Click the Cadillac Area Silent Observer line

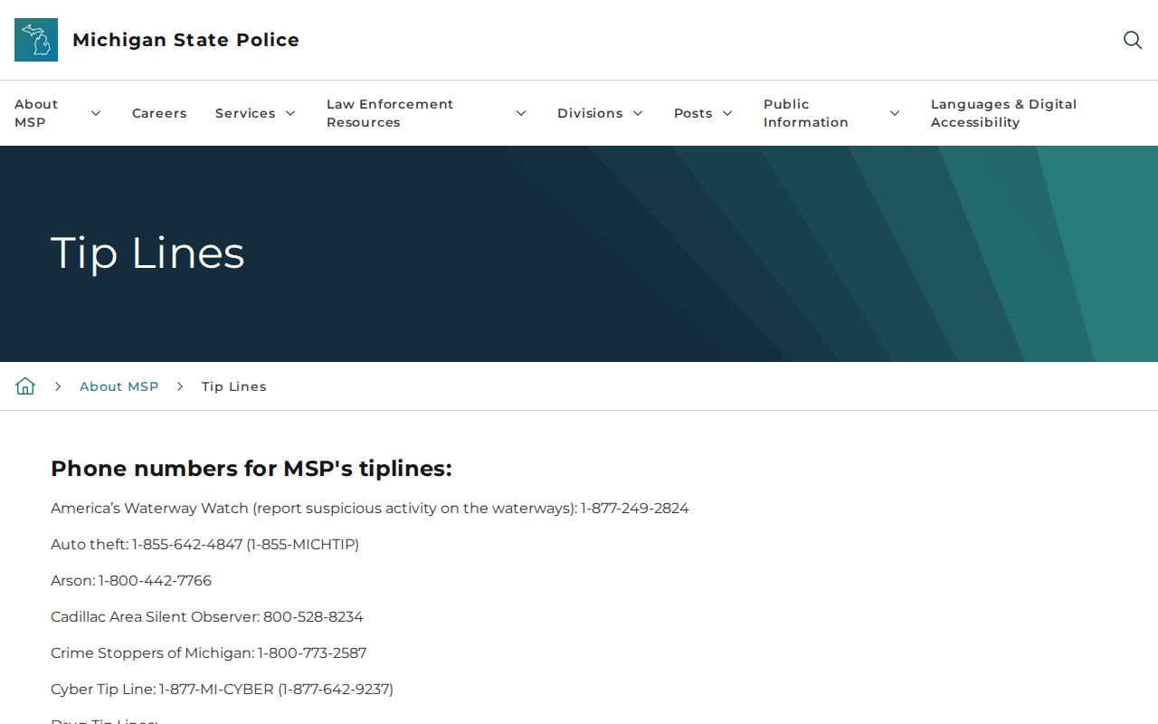point(207,617)
